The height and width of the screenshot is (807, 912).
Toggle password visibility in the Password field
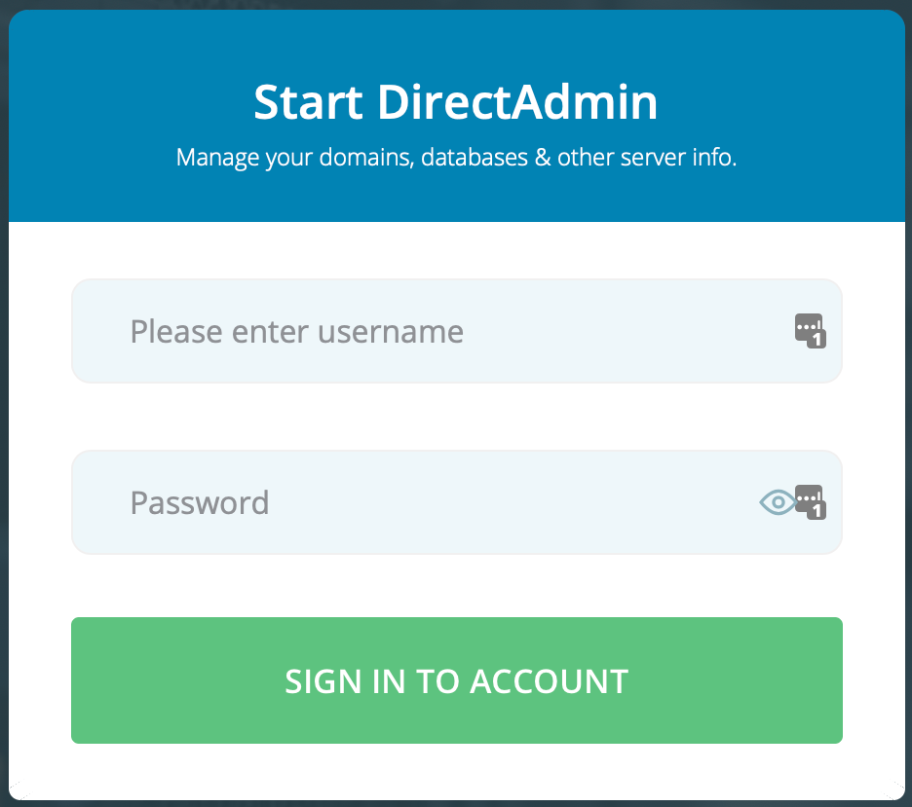(x=777, y=502)
